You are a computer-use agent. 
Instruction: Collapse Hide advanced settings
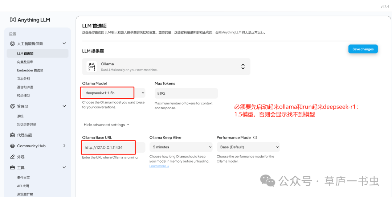(x=106, y=125)
